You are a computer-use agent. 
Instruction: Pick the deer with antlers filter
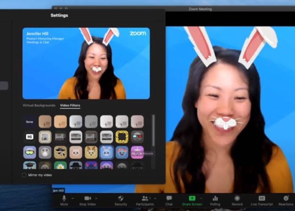tap(91, 152)
